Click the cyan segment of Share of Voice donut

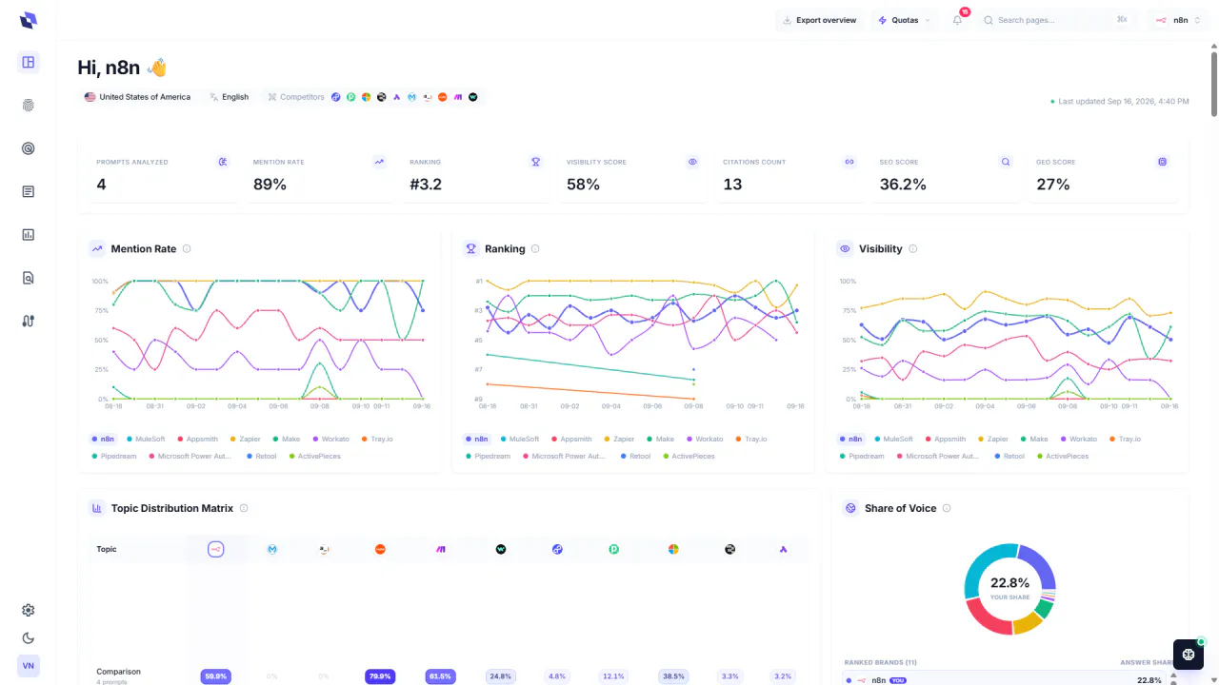click(x=986, y=568)
